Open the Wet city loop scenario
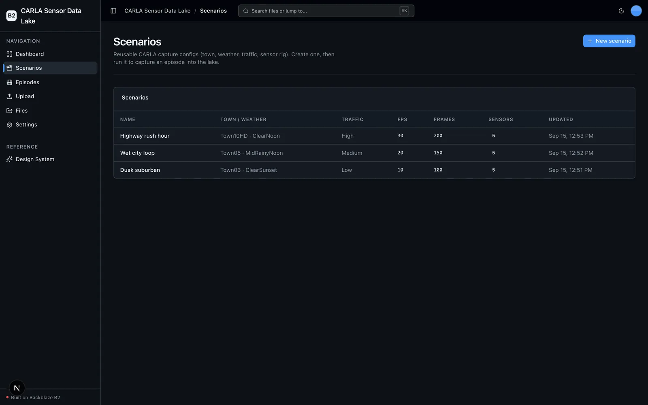Image resolution: width=648 pixels, height=405 pixels. [x=137, y=153]
